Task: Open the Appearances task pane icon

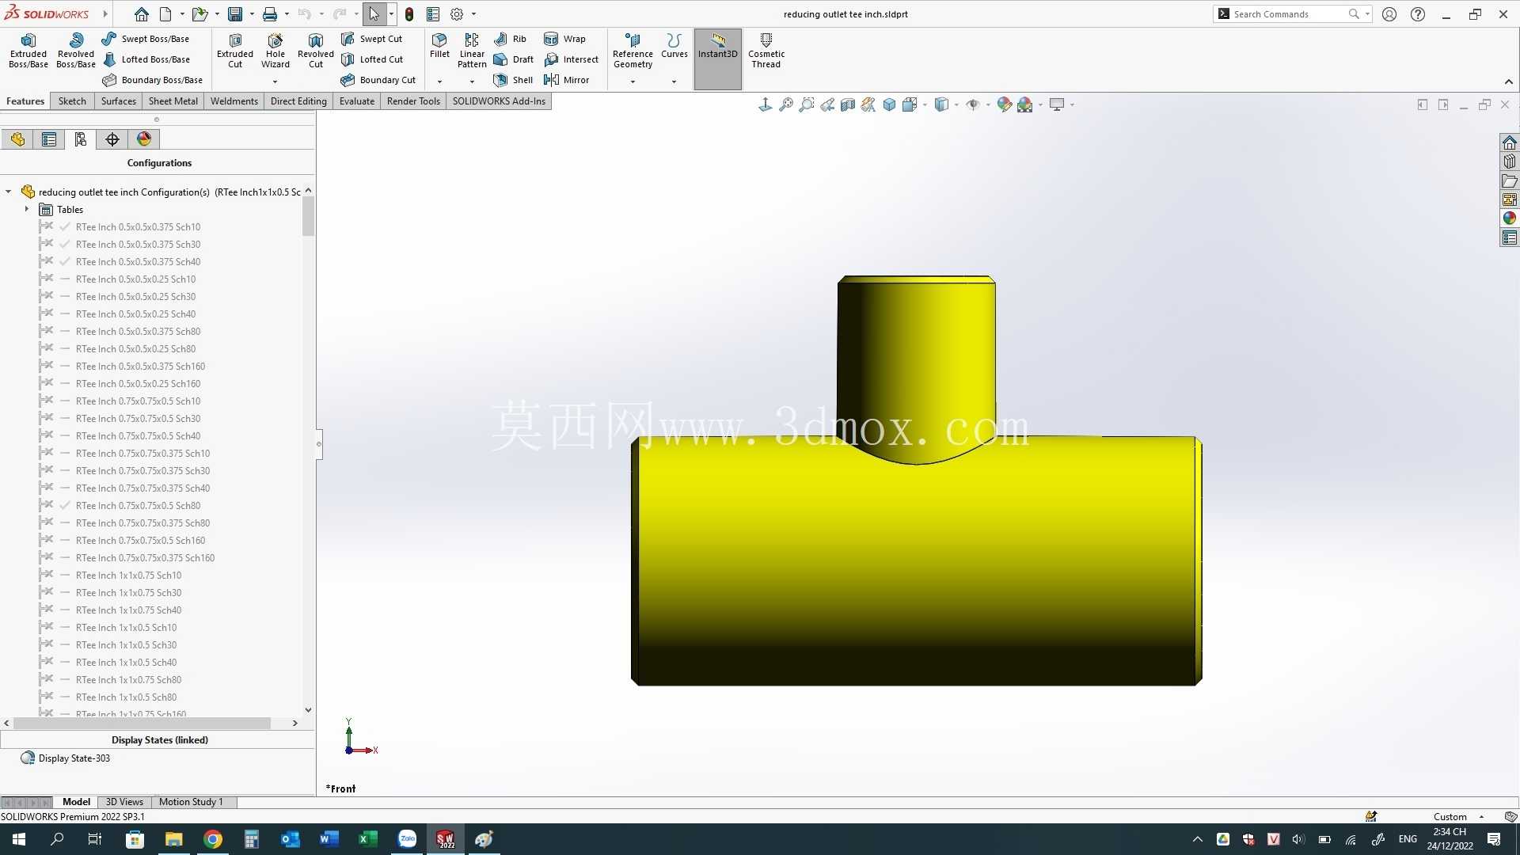Action: (x=1510, y=218)
